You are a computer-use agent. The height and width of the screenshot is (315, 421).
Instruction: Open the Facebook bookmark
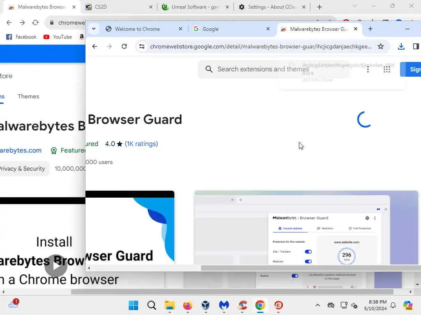pyautogui.click(x=21, y=37)
